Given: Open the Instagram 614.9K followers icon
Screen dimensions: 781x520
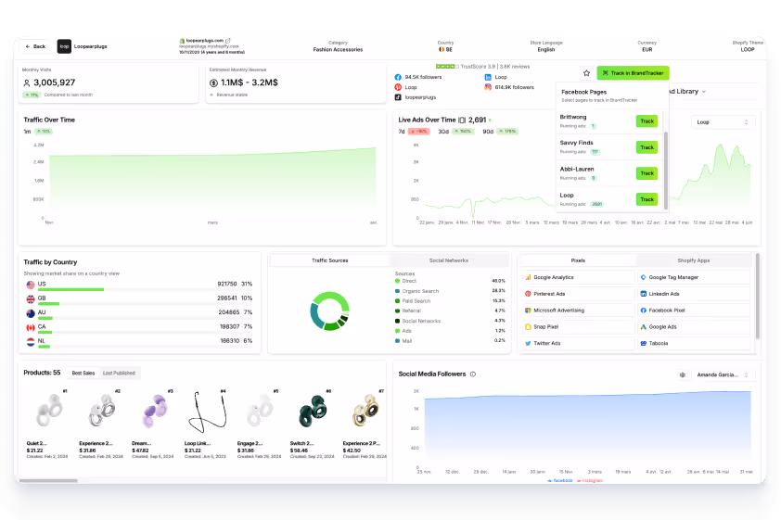Looking at the screenshot, I should [488, 87].
